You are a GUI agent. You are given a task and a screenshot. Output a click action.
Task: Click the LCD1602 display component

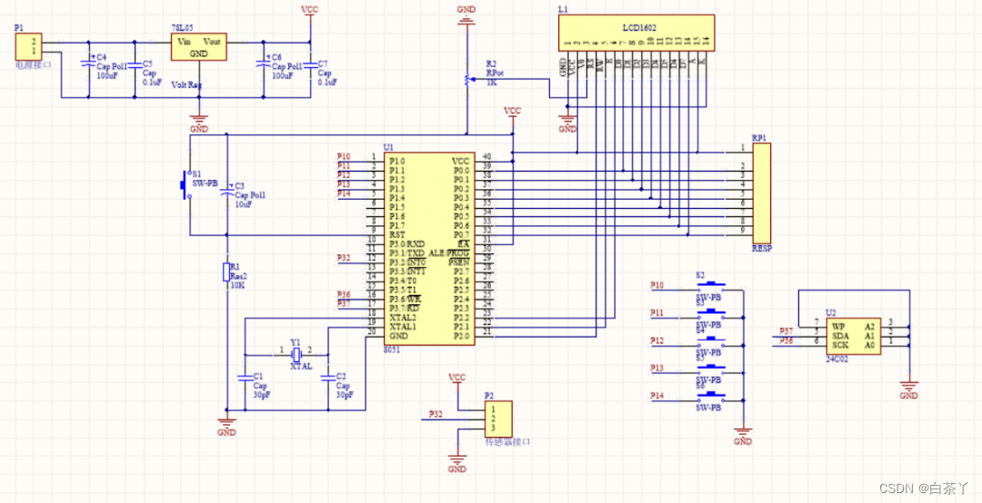point(636,32)
